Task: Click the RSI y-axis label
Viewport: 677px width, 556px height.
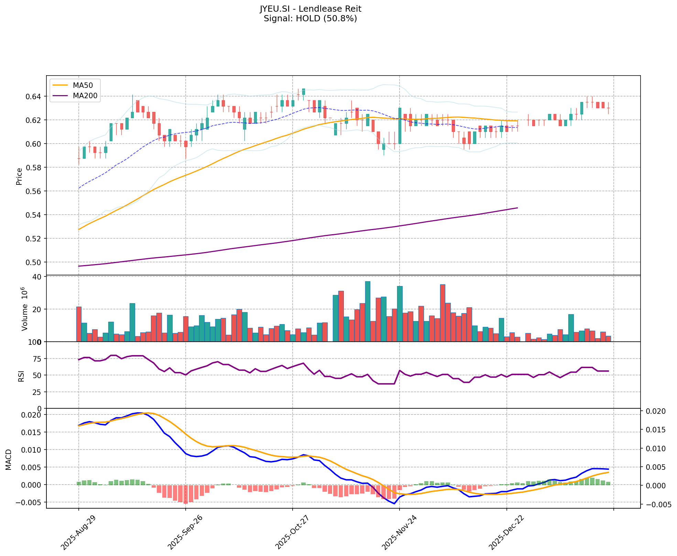Action: point(21,376)
